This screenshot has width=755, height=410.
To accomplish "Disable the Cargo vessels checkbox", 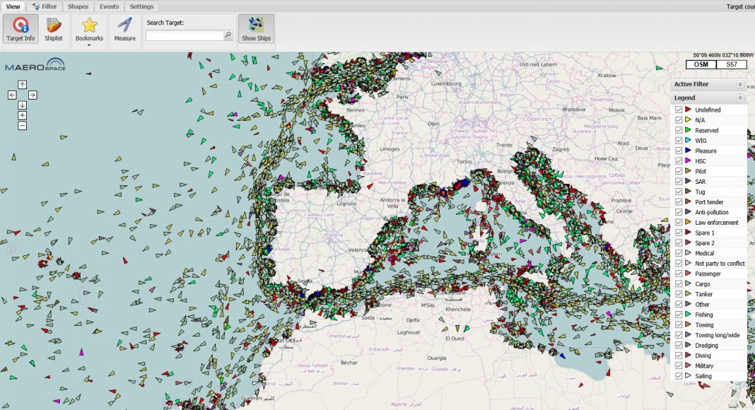I will pyautogui.click(x=679, y=284).
